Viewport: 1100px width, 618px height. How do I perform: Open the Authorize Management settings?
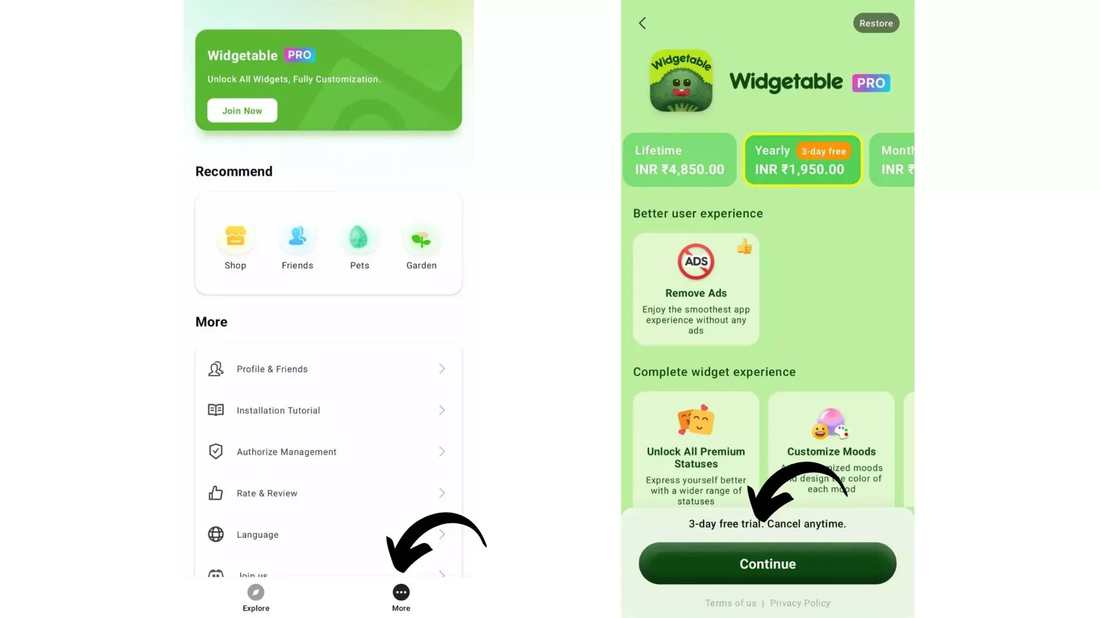pyautogui.click(x=328, y=451)
